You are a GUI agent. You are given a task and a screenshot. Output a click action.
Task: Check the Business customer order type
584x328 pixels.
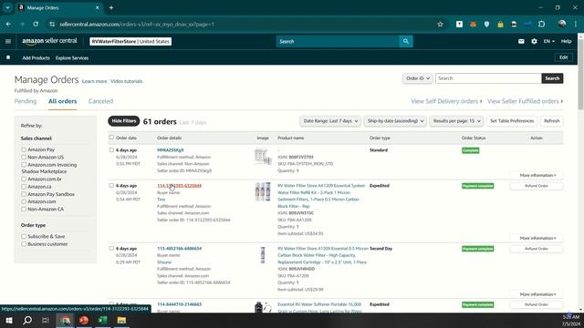click(24, 244)
